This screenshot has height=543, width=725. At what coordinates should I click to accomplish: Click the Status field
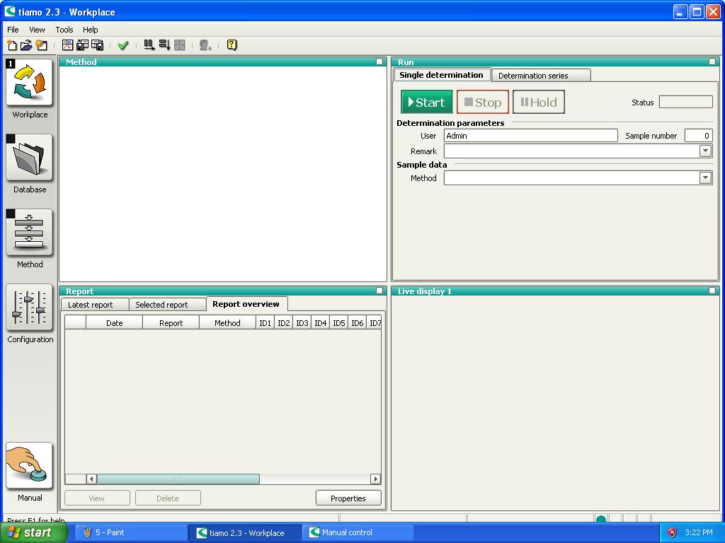(x=685, y=102)
